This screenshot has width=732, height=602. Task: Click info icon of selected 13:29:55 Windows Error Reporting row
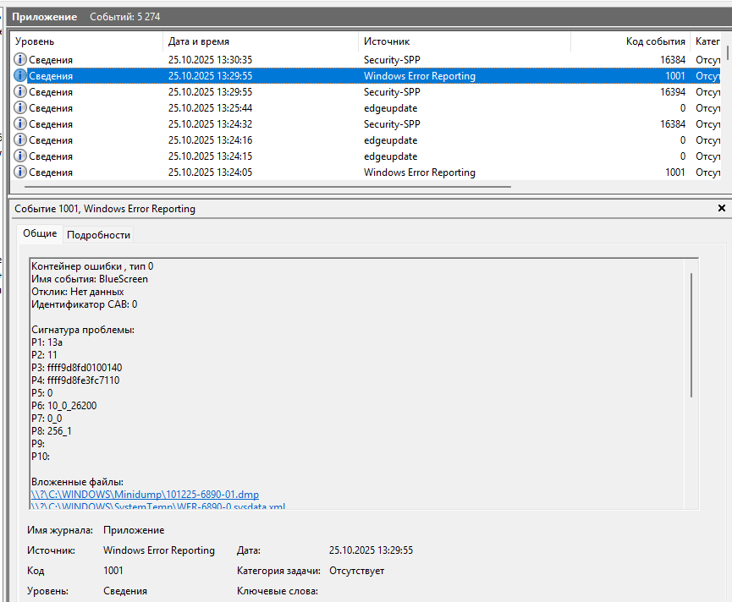pos(20,75)
